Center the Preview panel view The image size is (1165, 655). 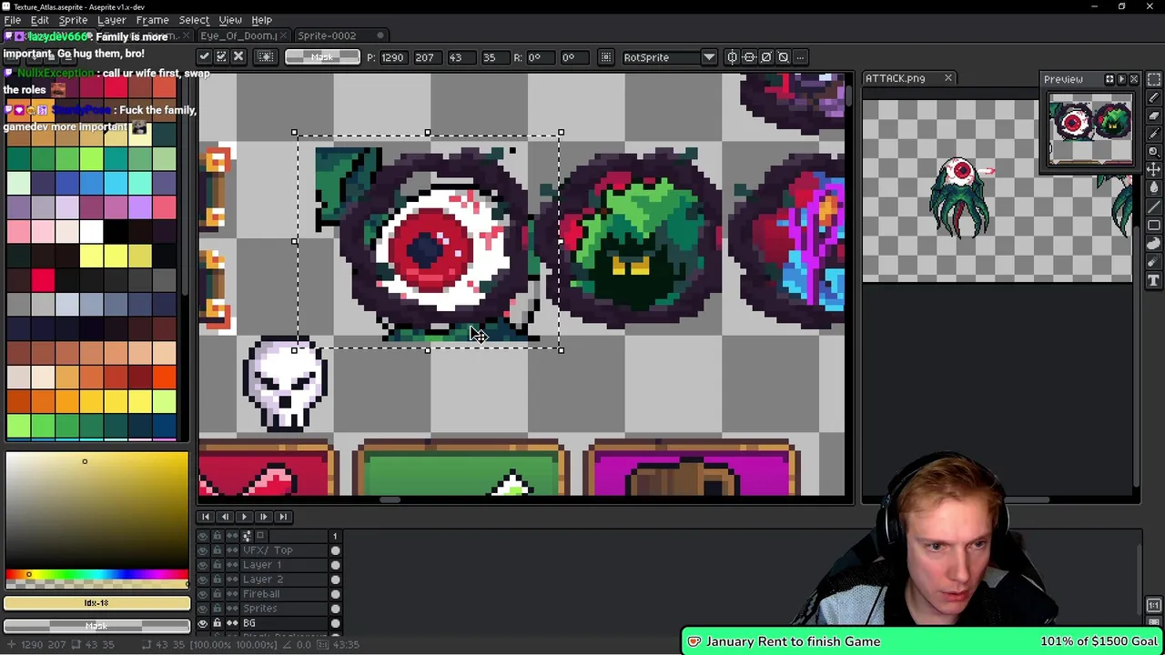tap(1109, 79)
